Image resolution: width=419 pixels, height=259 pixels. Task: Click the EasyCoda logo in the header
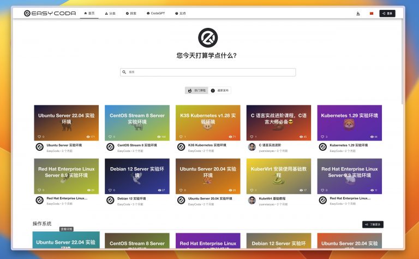coord(50,13)
